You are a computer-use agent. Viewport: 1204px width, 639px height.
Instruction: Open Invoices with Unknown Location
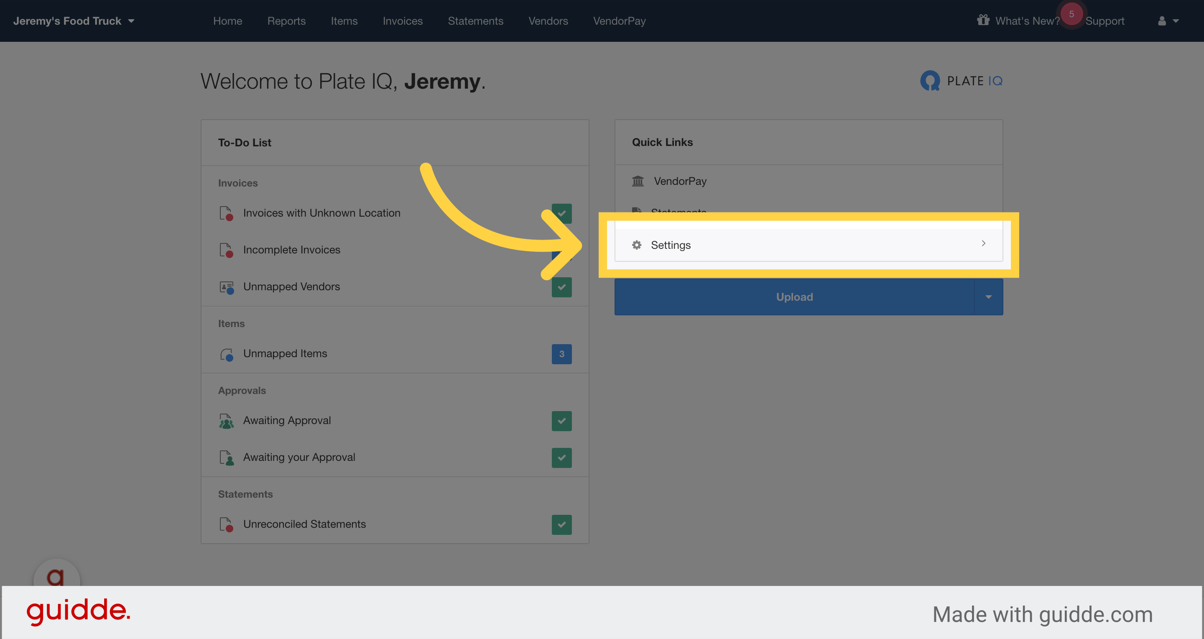click(321, 213)
